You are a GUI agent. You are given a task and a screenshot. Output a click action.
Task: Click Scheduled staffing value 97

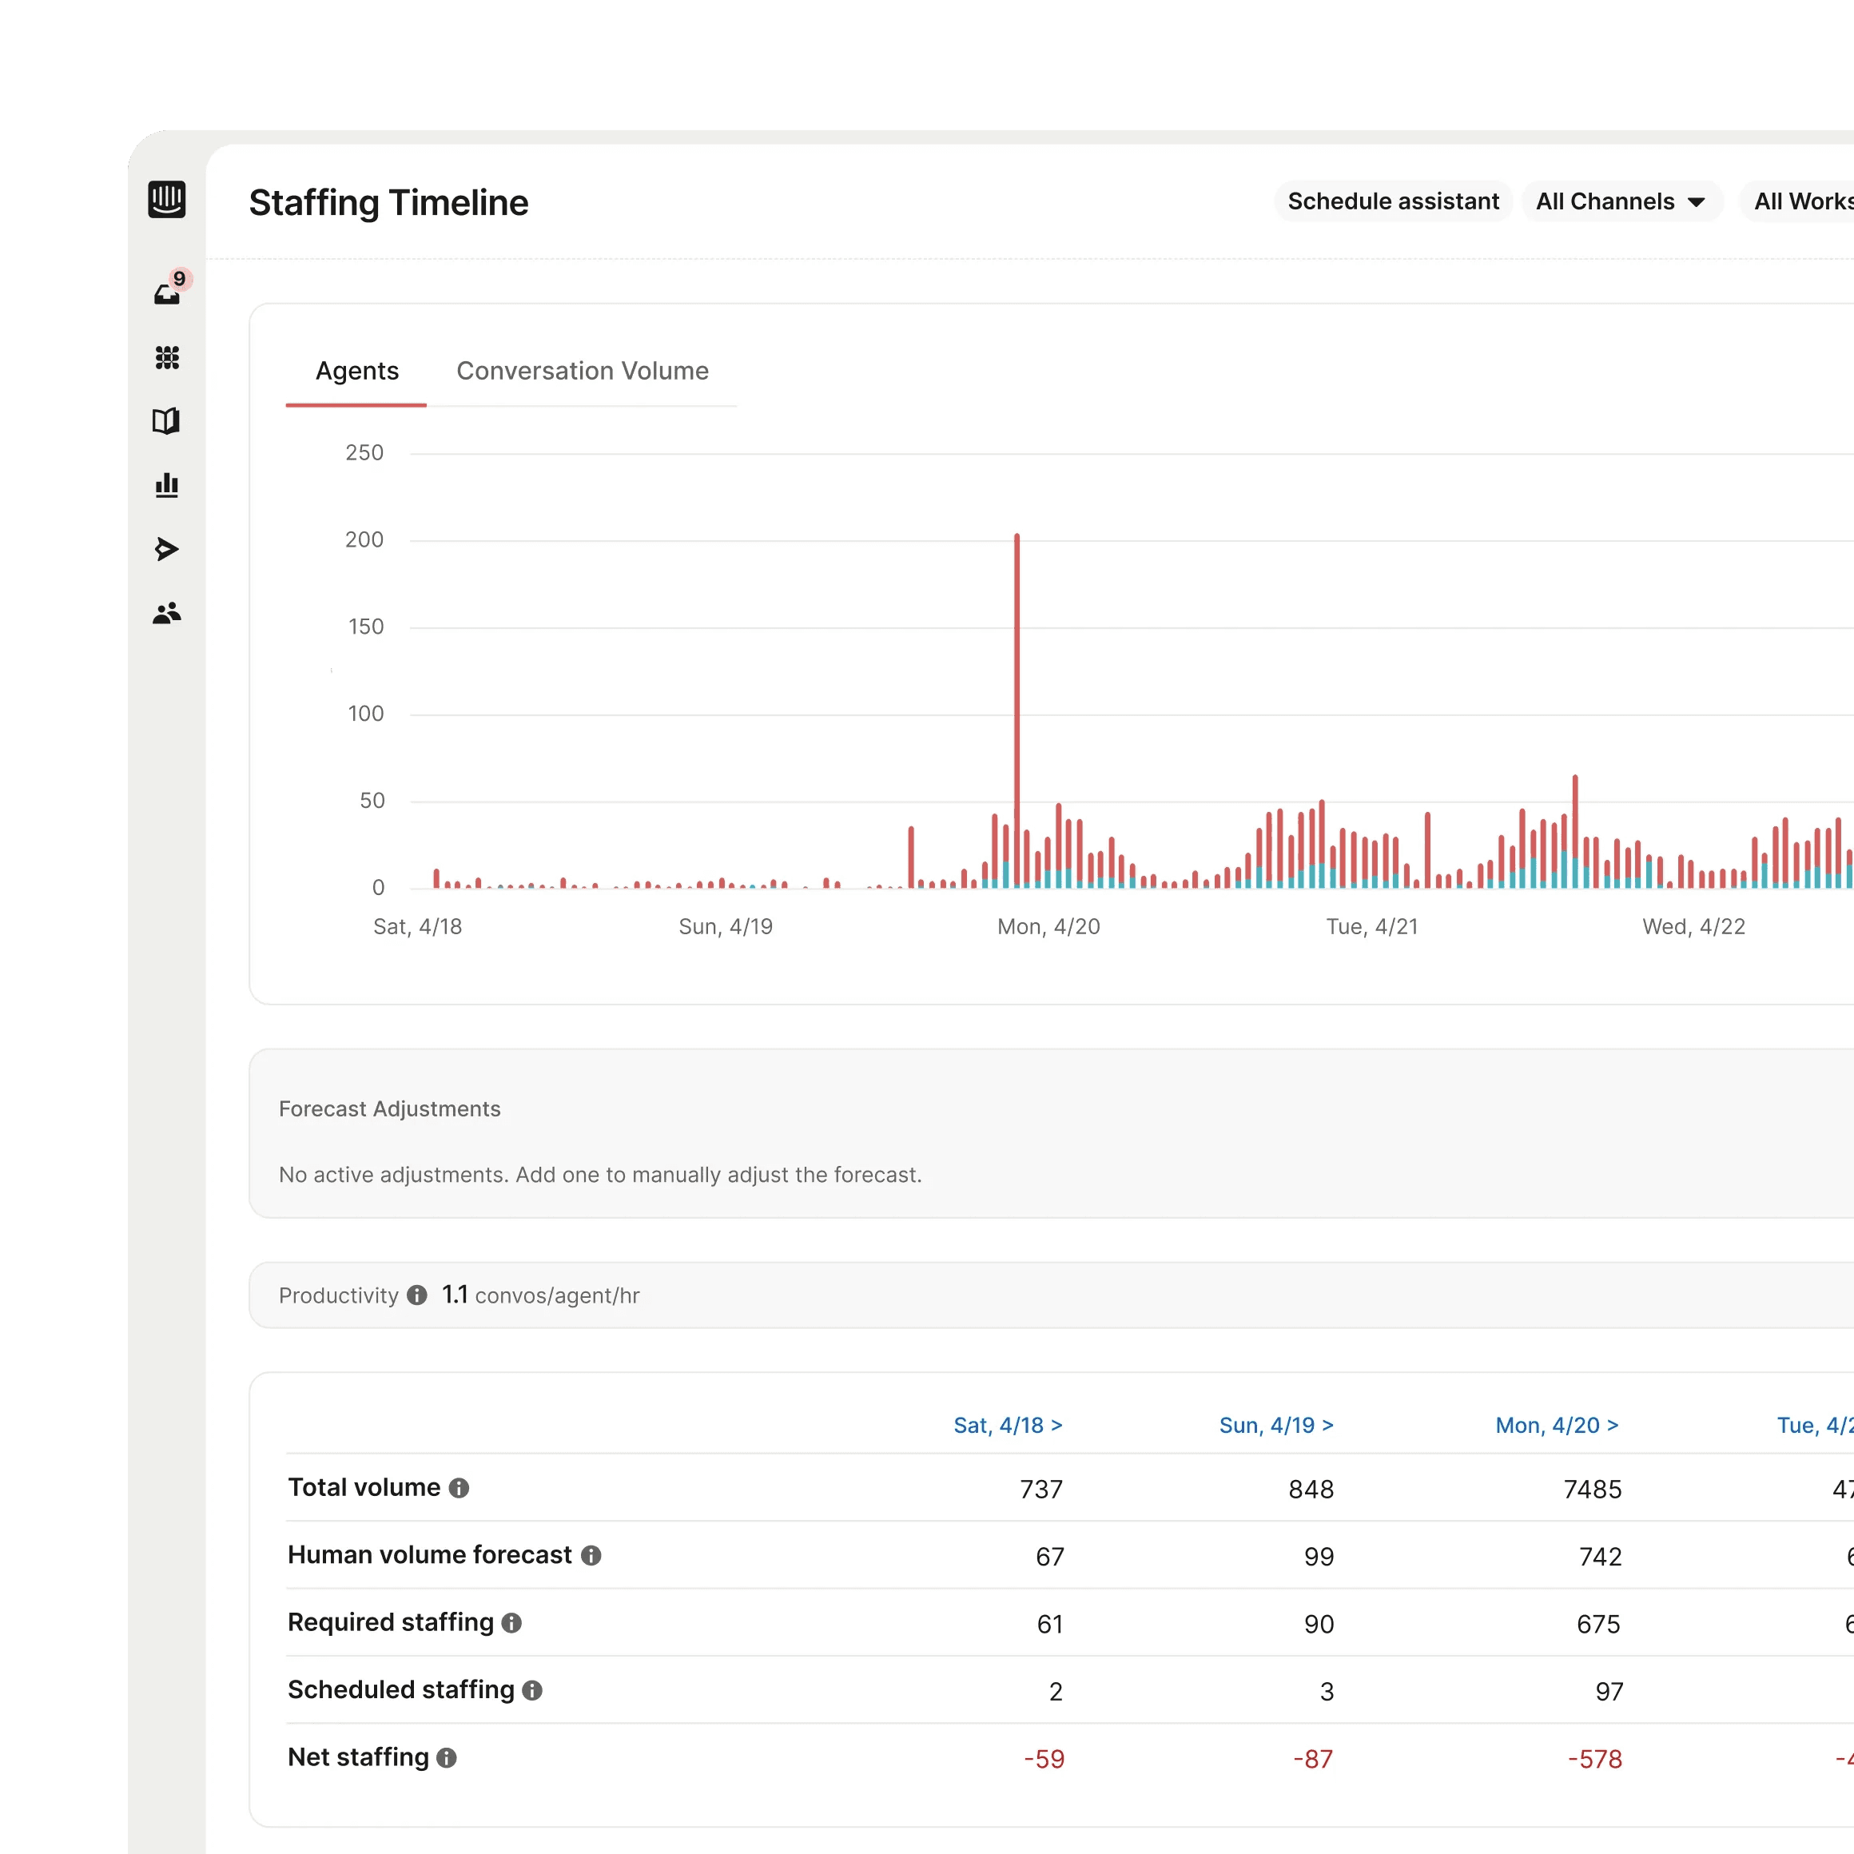pyautogui.click(x=1609, y=1692)
